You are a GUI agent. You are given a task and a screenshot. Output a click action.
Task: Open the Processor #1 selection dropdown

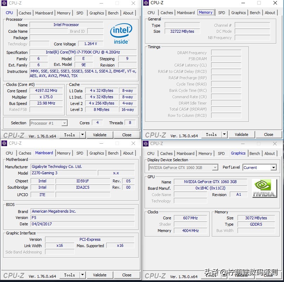coord(64,123)
